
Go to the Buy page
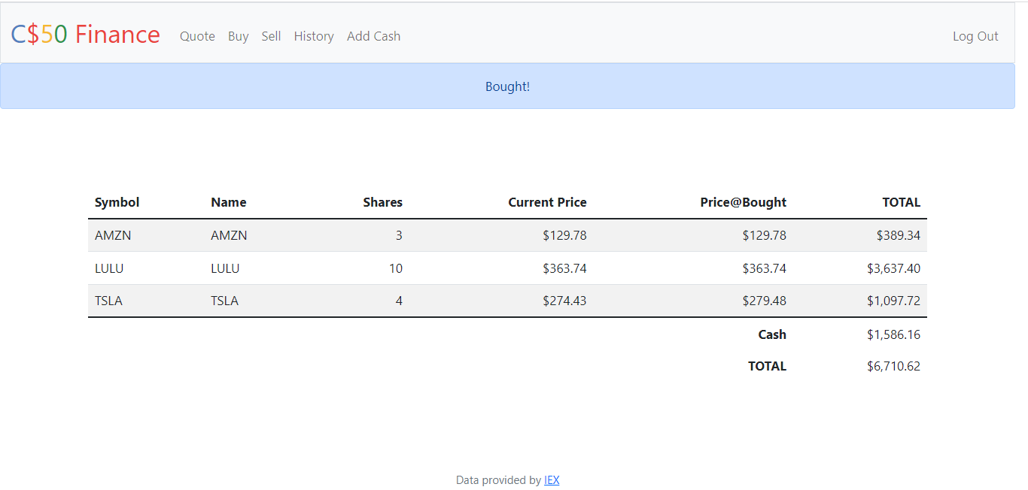point(238,36)
